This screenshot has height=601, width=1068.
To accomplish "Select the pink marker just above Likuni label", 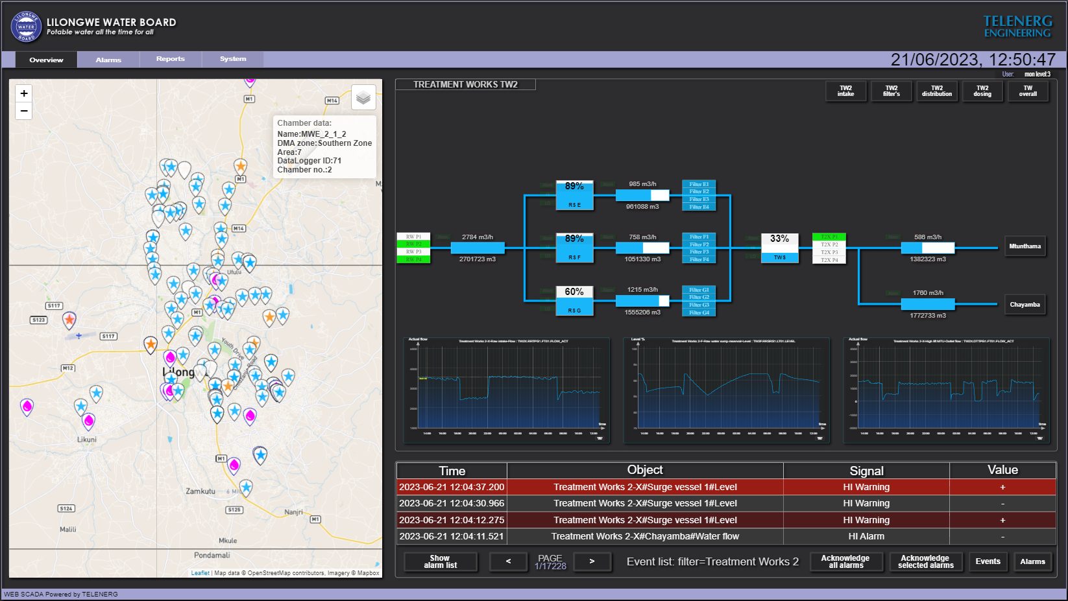I will coord(88,421).
